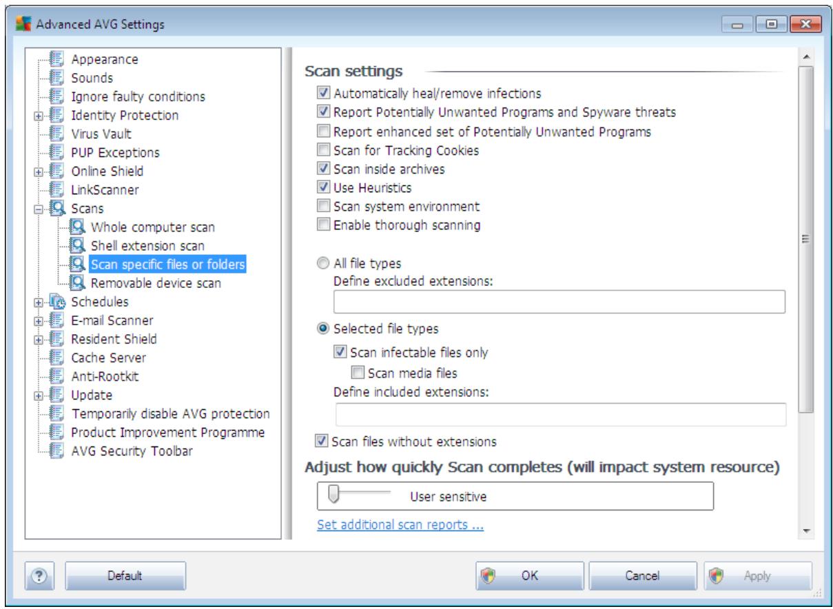833x609 pixels.
Task: Toggle Report Potentially Unwanted Programs and Spyware
Action: point(323,112)
